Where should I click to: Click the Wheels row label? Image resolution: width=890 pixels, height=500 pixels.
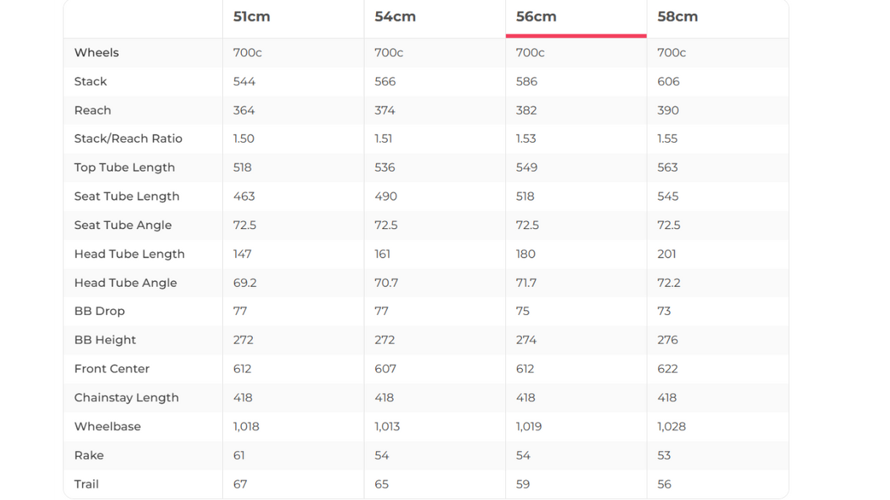point(96,53)
